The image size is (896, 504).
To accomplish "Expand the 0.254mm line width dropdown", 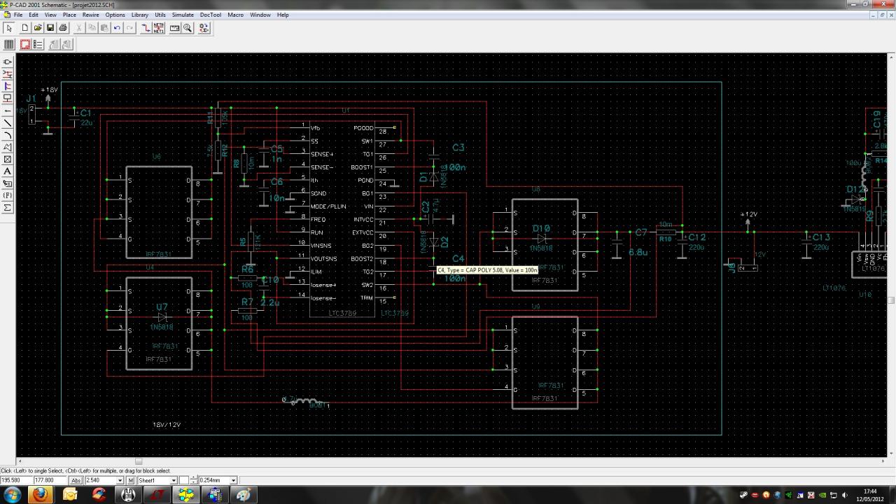I will (x=233, y=480).
